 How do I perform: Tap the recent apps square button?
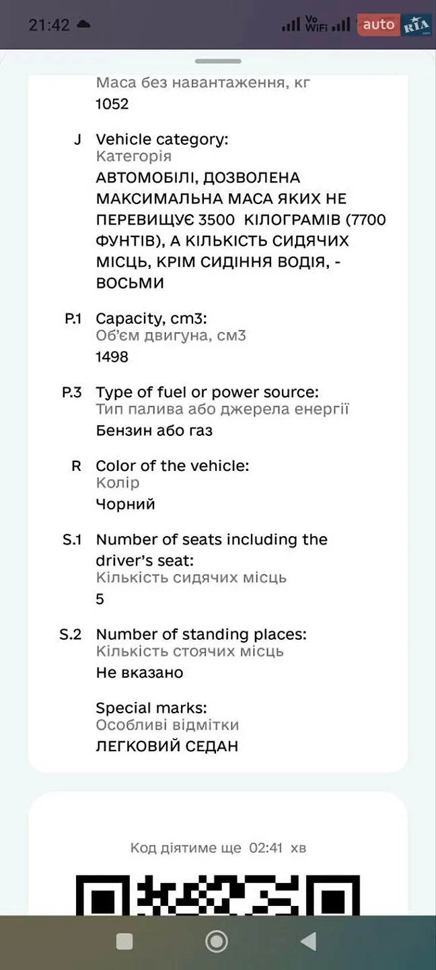pos(124,941)
